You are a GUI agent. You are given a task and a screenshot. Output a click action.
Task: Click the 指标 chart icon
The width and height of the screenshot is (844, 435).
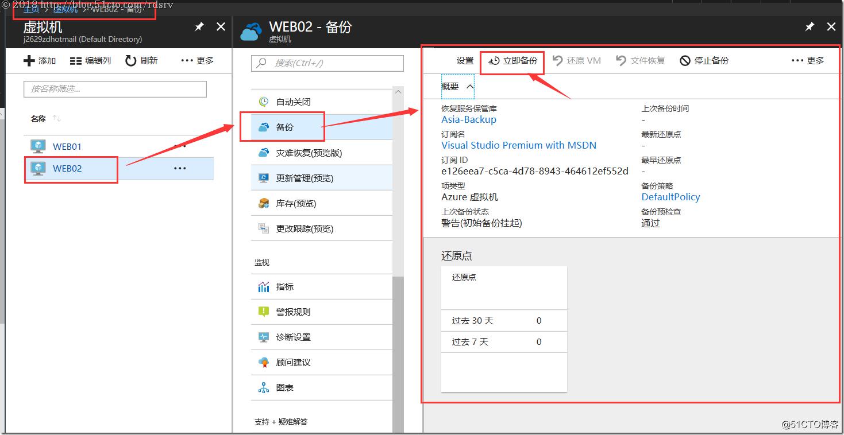click(264, 286)
